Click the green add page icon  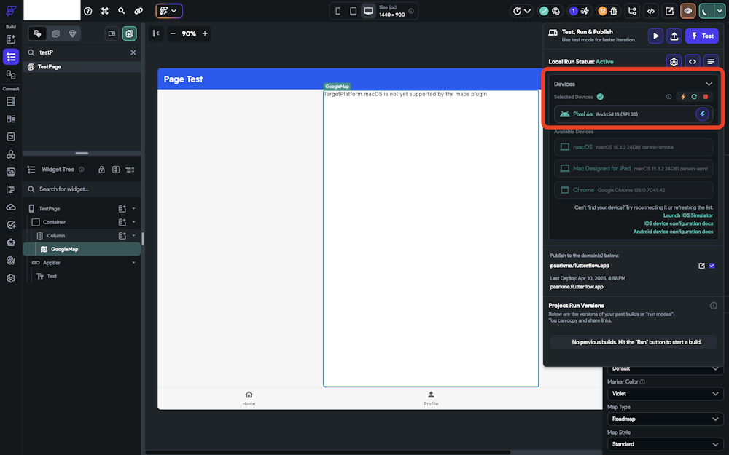click(x=129, y=33)
